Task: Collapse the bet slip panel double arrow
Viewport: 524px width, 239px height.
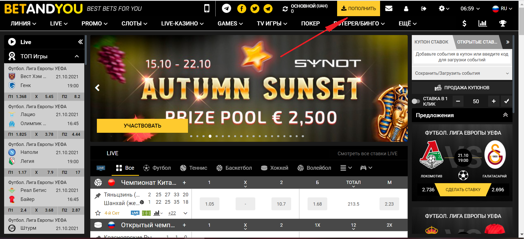Action: tap(508, 42)
